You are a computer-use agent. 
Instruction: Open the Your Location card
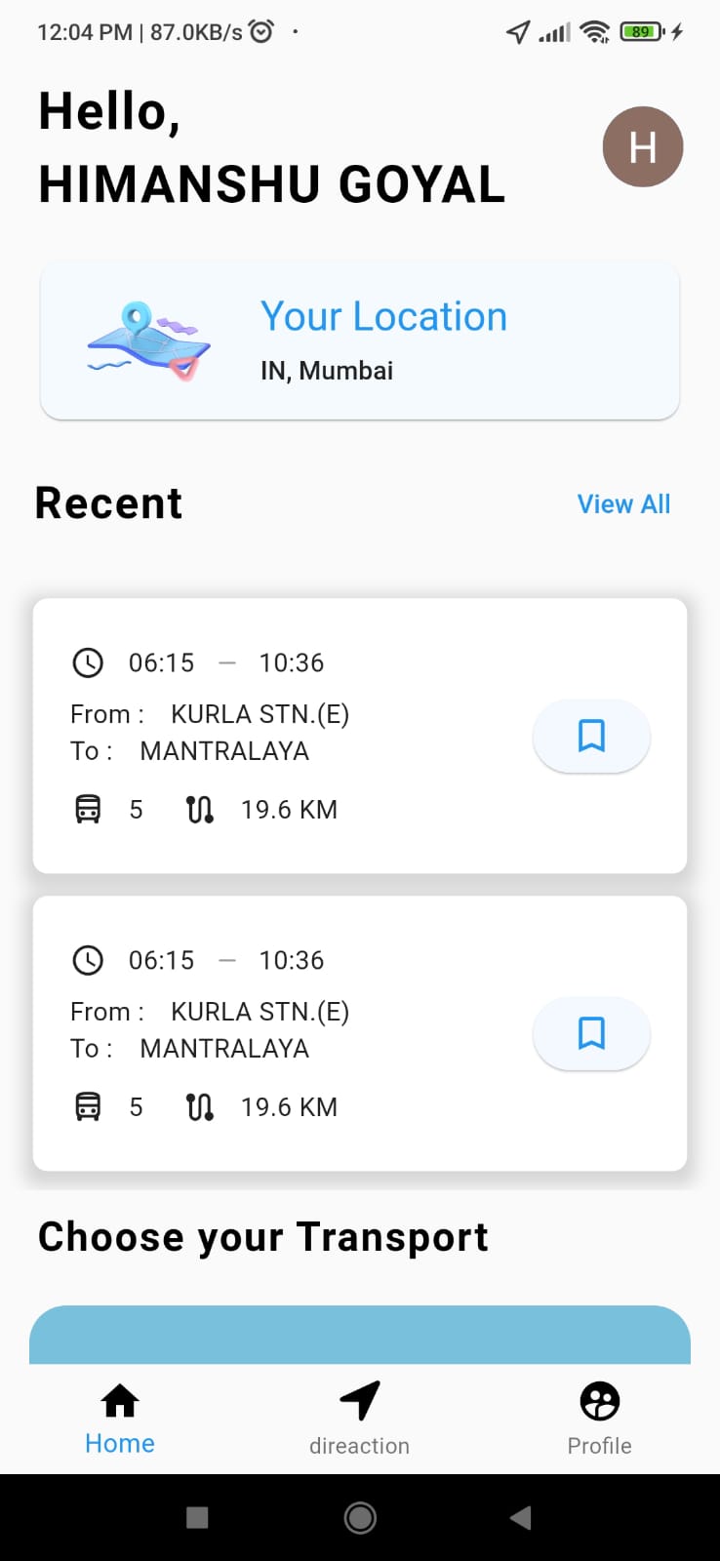pyautogui.click(x=360, y=340)
